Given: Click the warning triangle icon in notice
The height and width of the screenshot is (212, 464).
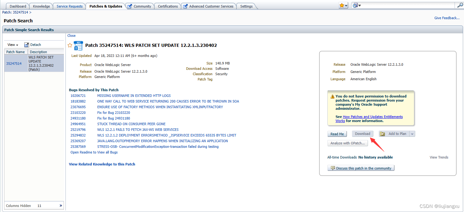Looking at the screenshot, I should tap(332, 97).
